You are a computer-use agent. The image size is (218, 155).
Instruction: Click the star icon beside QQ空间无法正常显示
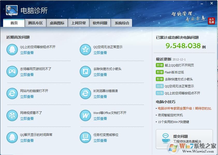(85, 50)
